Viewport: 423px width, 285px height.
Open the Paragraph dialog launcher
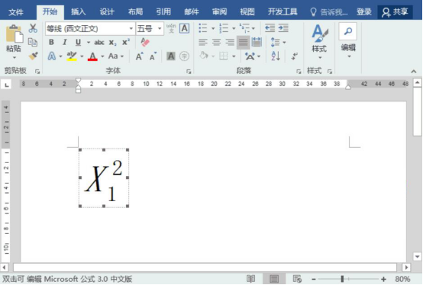point(299,72)
